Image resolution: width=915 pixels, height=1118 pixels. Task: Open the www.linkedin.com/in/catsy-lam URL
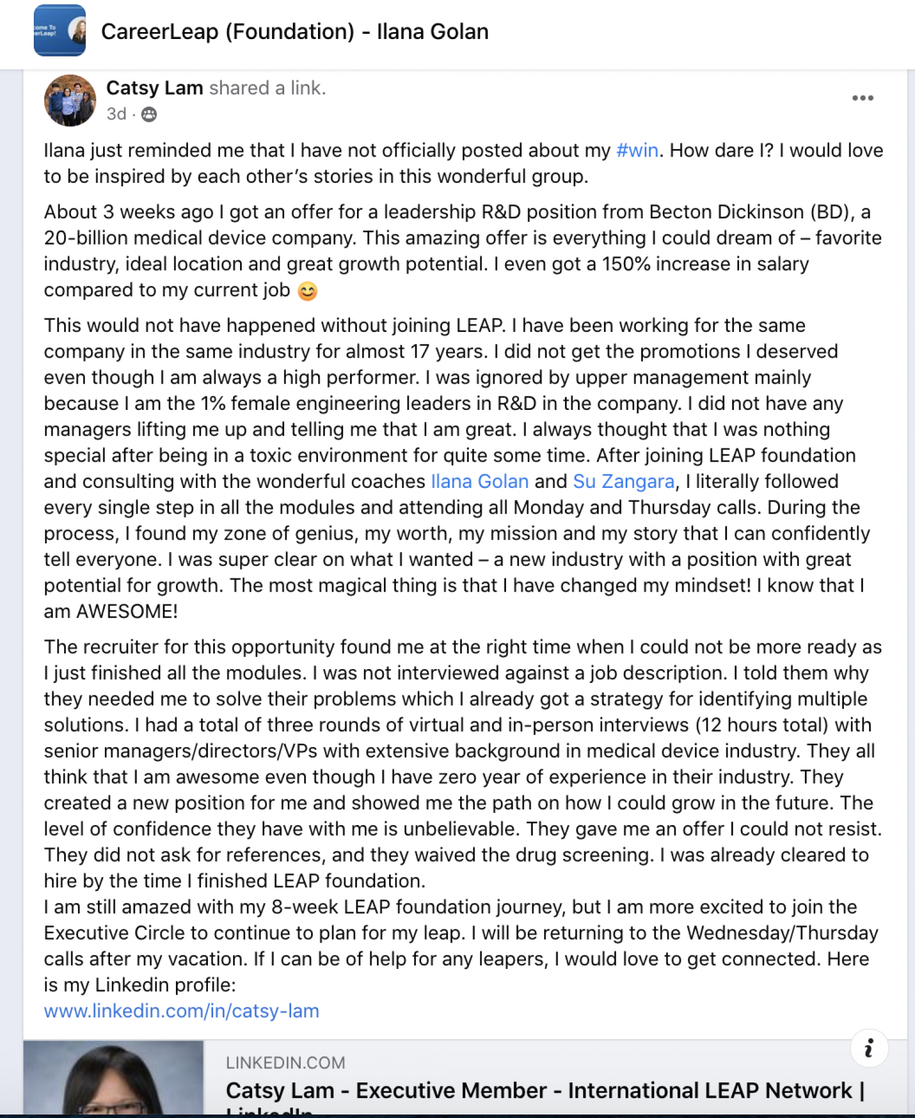[182, 1011]
